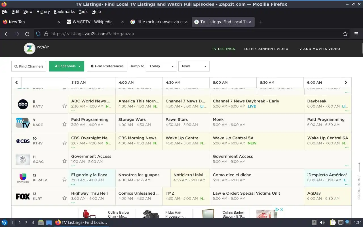
Task: Open the CBS channel 10 logo
Action: [x=23, y=141]
